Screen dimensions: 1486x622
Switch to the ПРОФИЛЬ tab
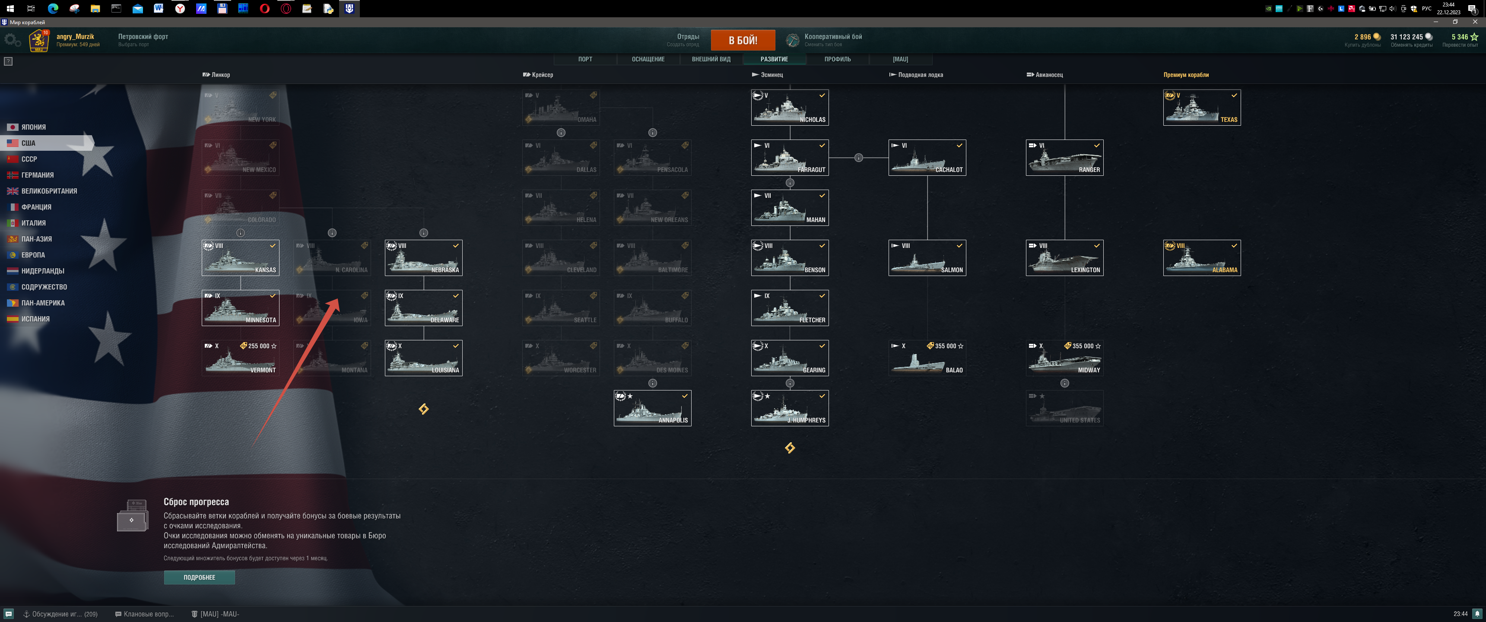pos(837,60)
